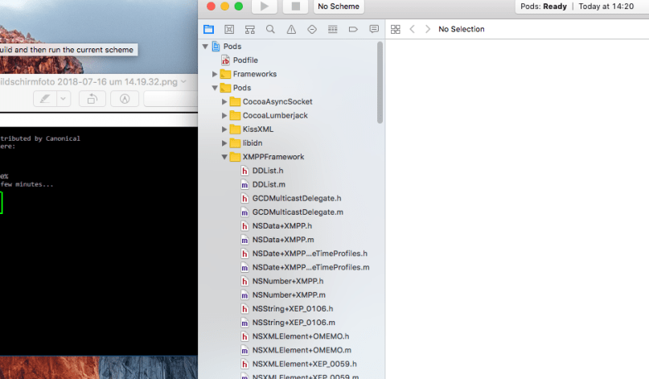The width and height of the screenshot is (649, 379).
Task: Open NSDate+XMPP...eTimeProfiles.m
Action: [311, 267]
